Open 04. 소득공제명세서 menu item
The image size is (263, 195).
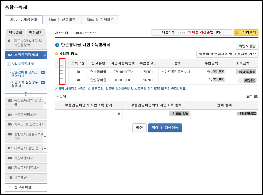pos(26,115)
